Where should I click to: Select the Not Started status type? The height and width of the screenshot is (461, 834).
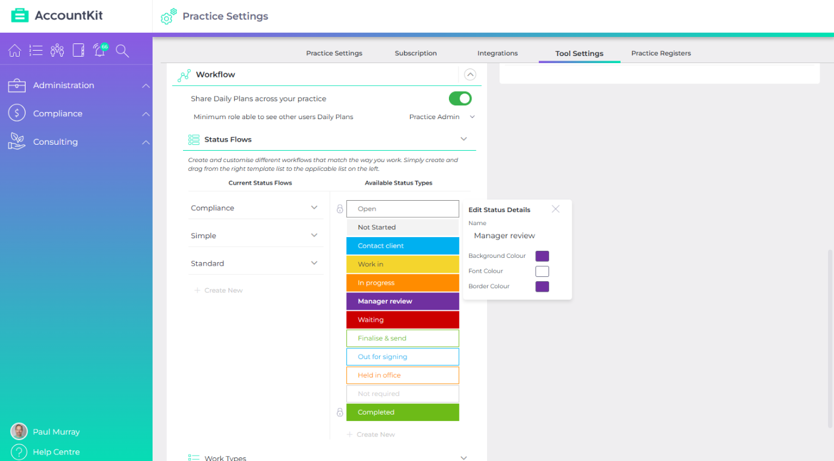click(402, 227)
